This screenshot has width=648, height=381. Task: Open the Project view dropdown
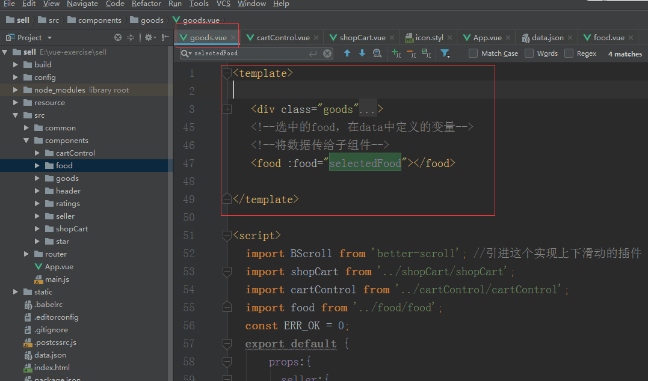(49, 38)
